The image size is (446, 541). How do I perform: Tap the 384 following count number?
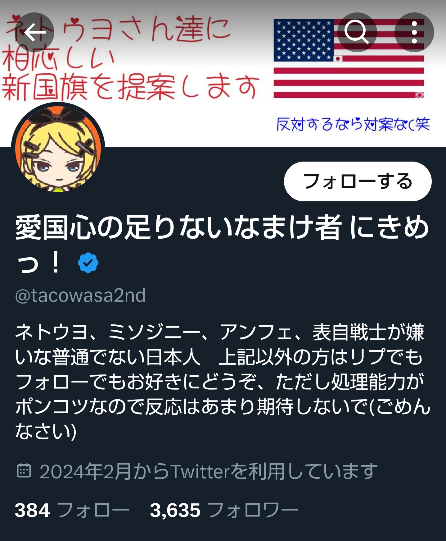(x=32, y=510)
